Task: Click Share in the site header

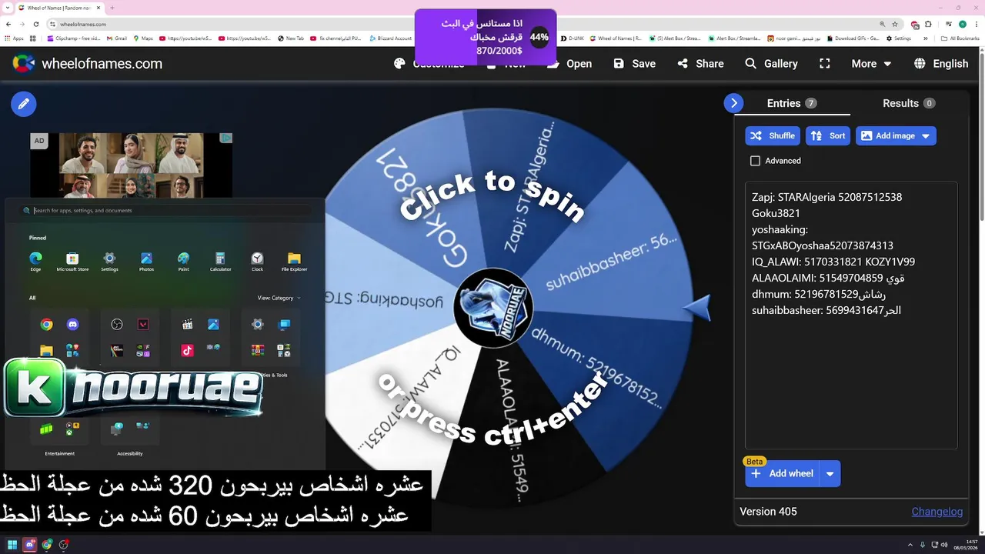Action: (700, 64)
